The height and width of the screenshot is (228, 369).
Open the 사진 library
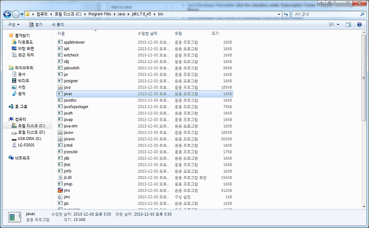coord(18,87)
